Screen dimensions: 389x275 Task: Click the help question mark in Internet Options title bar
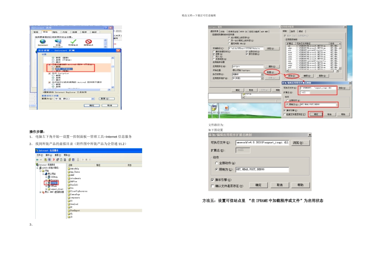pyautogui.click(x=106, y=28)
